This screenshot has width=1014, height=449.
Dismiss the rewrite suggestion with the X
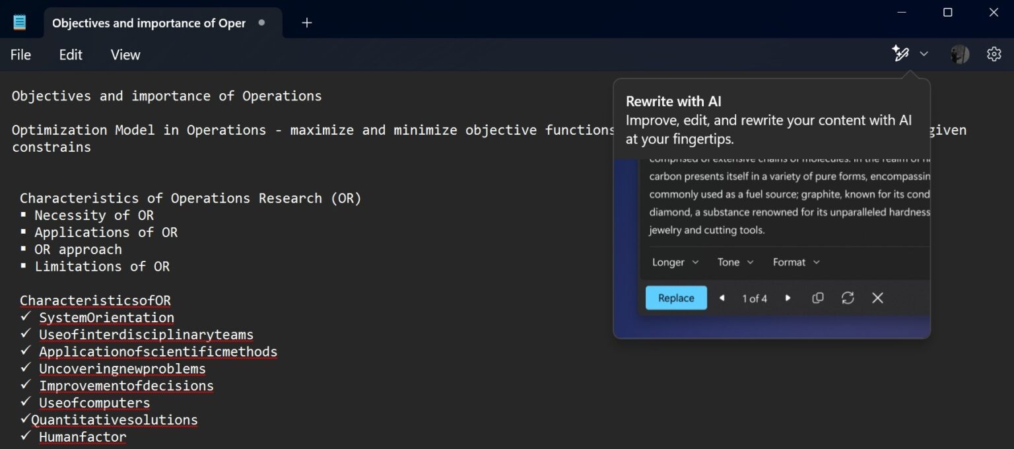coord(877,298)
